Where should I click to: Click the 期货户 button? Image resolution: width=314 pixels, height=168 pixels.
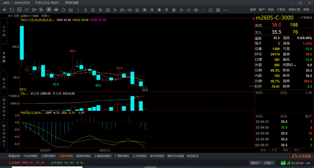coord(255,163)
